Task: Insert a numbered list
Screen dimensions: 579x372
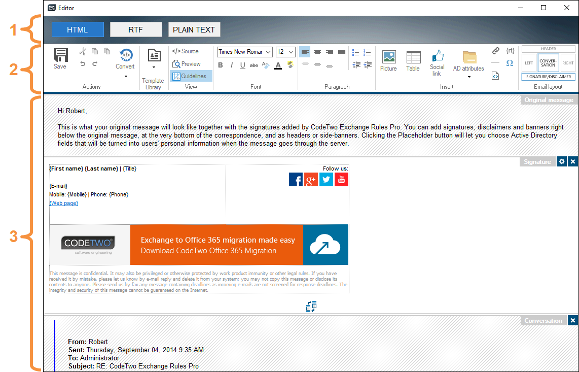Action: [367, 52]
